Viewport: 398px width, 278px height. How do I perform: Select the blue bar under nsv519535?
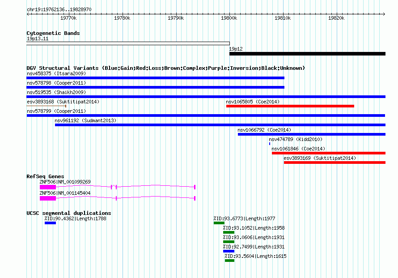(x=206, y=97)
